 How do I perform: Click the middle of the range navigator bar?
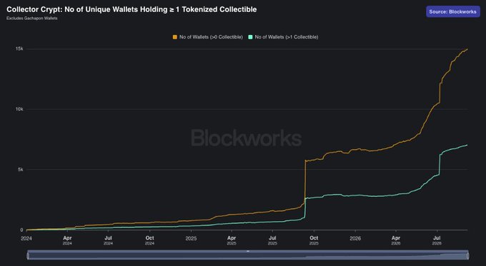(248, 255)
